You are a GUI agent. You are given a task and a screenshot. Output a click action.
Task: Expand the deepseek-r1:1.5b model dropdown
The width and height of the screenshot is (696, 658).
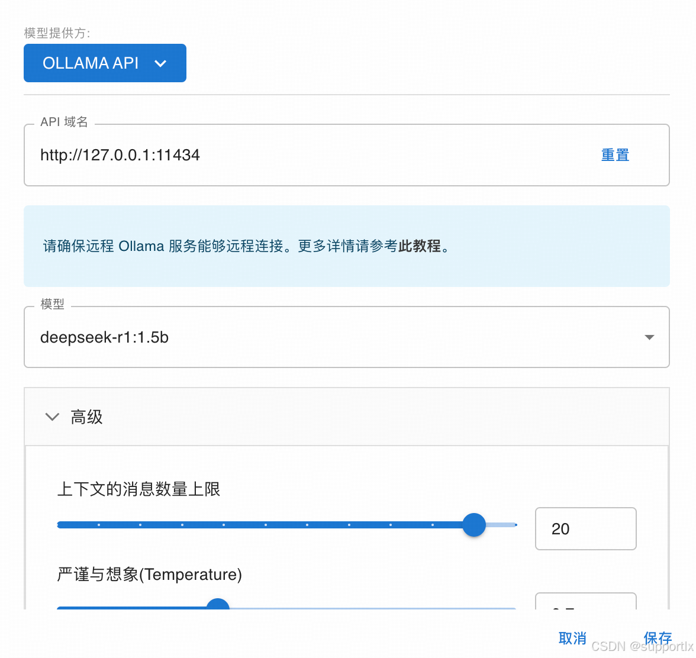pyautogui.click(x=347, y=337)
